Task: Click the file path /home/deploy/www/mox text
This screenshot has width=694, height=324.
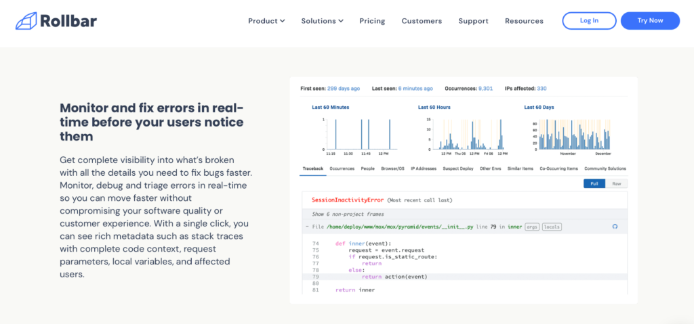Action: pos(400,227)
